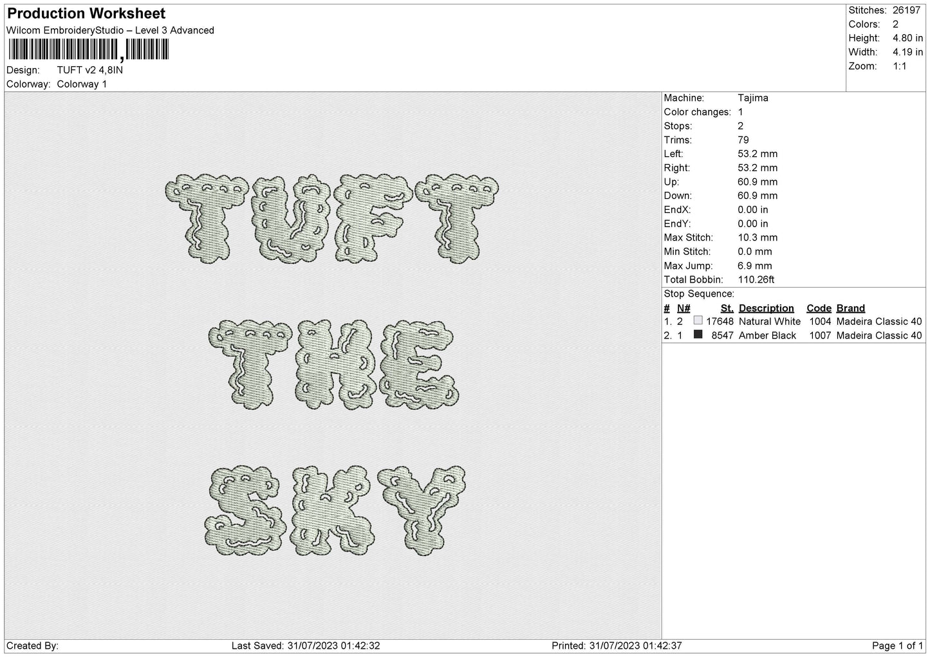The height and width of the screenshot is (657, 930).
Task: Click the Color changes value 1
Action: coord(740,112)
